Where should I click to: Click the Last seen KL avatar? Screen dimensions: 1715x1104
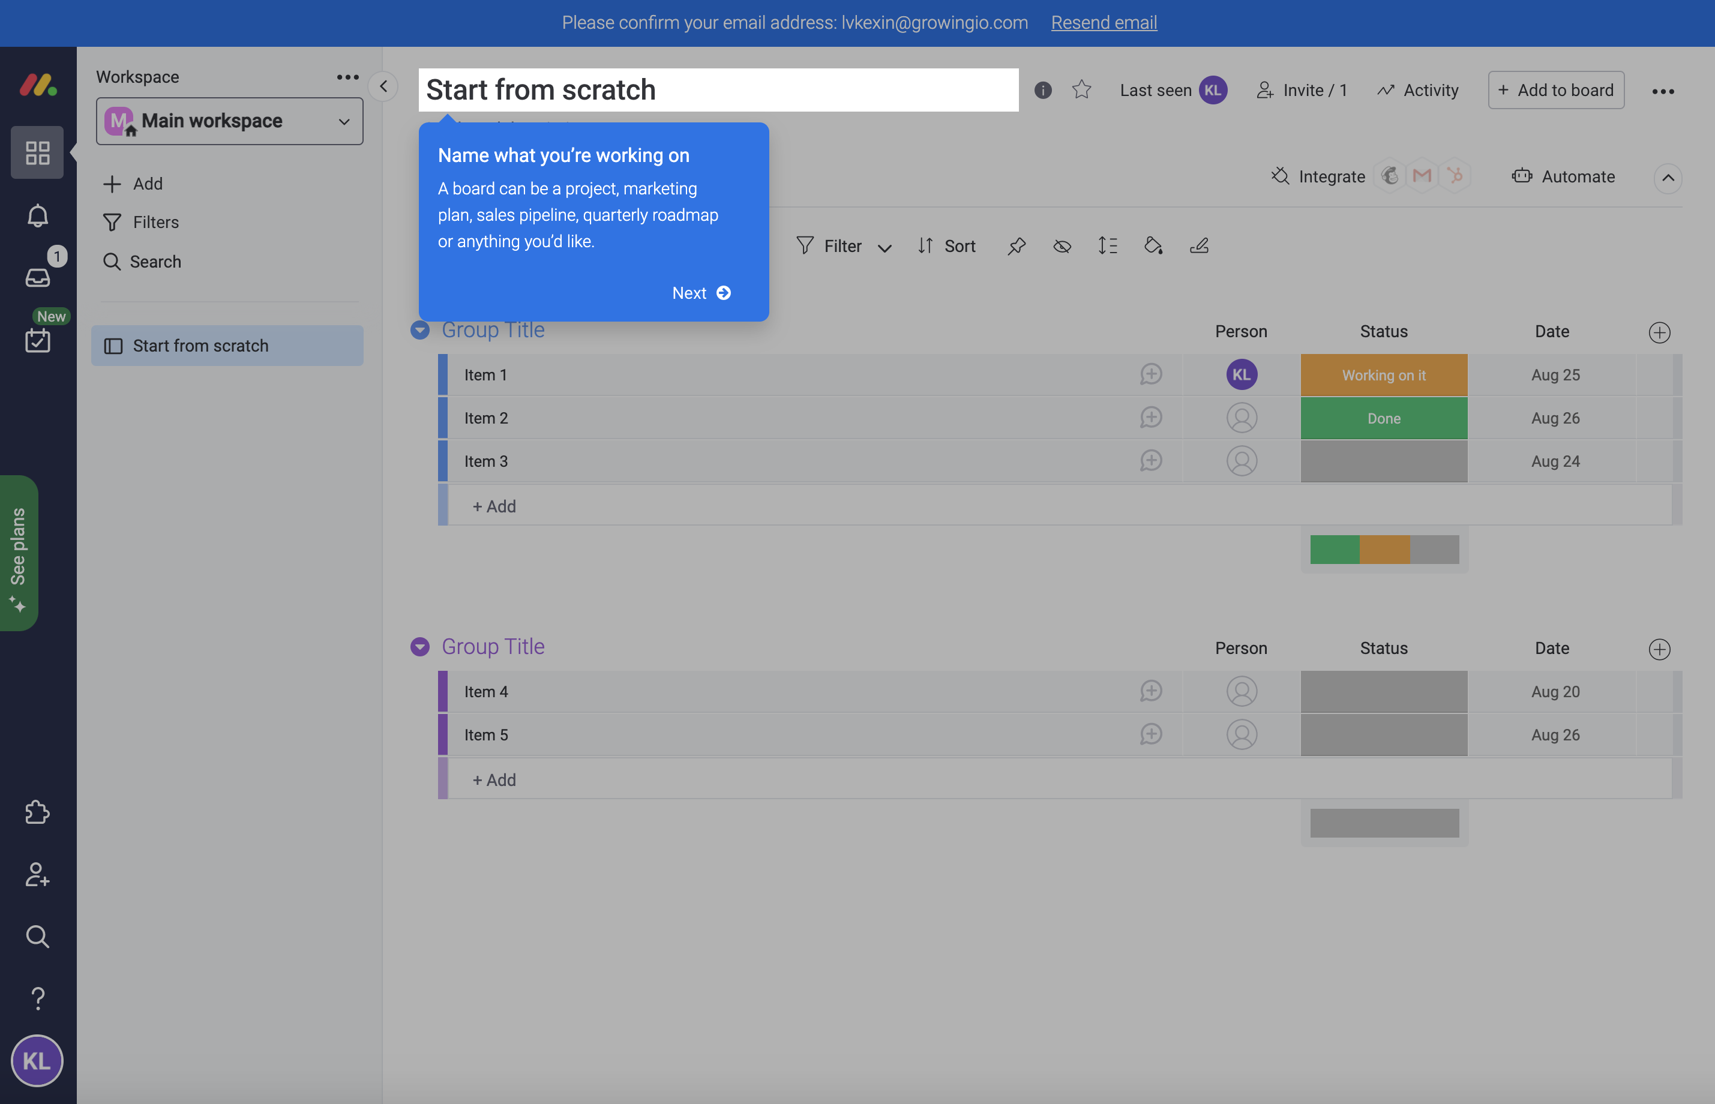(1213, 91)
